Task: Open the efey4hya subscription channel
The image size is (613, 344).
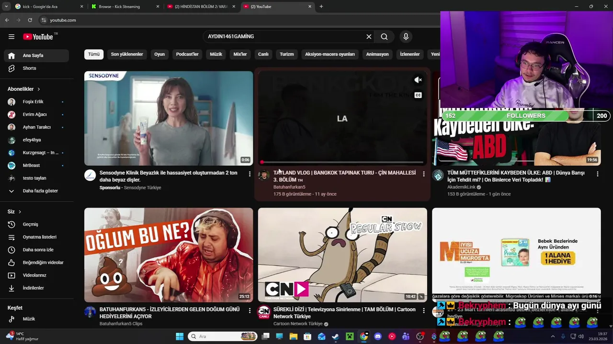Action: [36, 140]
